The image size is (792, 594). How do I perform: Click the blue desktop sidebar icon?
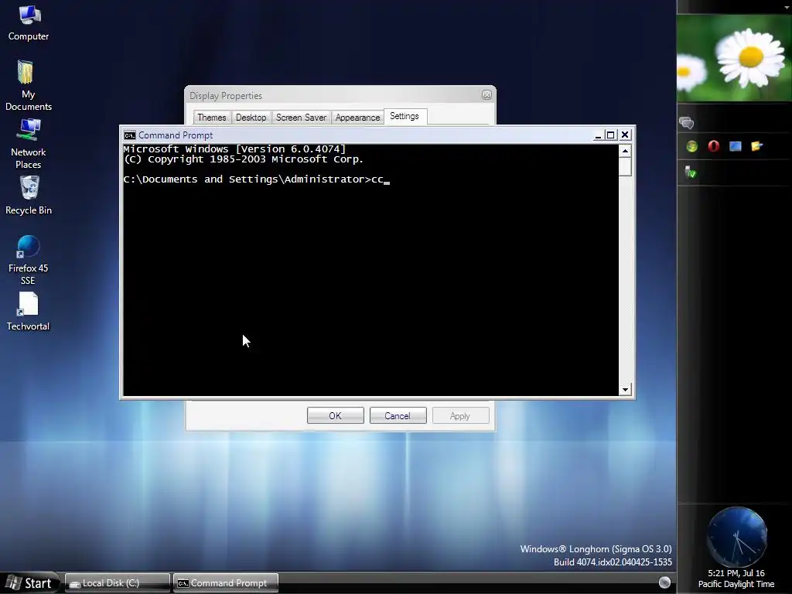coord(735,146)
